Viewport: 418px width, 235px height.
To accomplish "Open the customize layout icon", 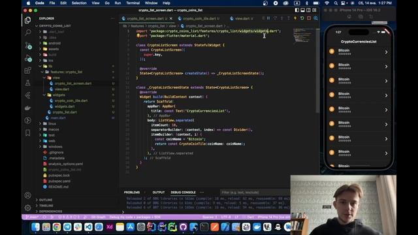I will pos(315,10).
